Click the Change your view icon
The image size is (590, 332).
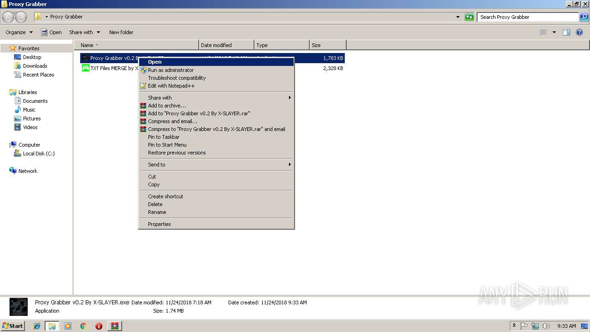pyautogui.click(x=543, y=32)
